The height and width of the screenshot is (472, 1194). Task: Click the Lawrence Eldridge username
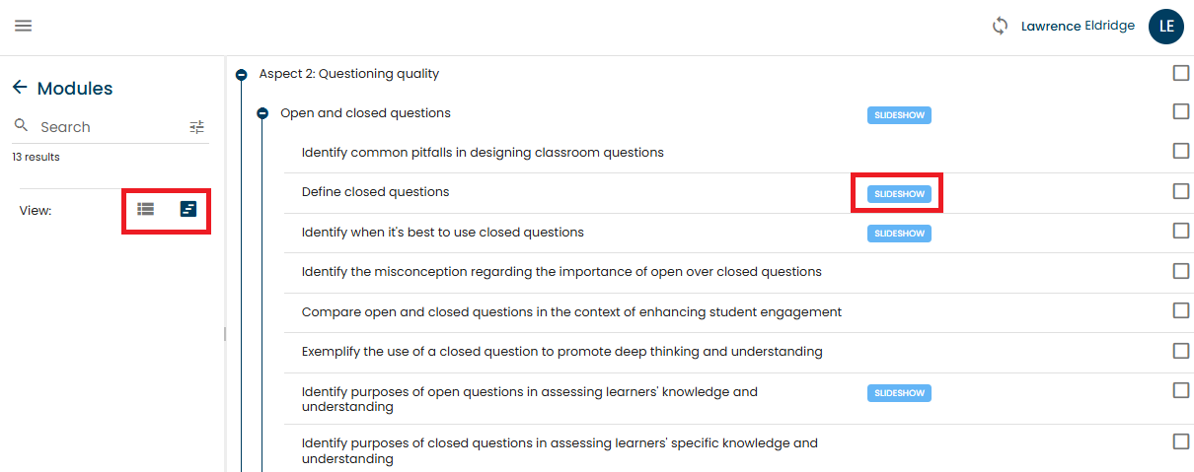point(1078,27)
